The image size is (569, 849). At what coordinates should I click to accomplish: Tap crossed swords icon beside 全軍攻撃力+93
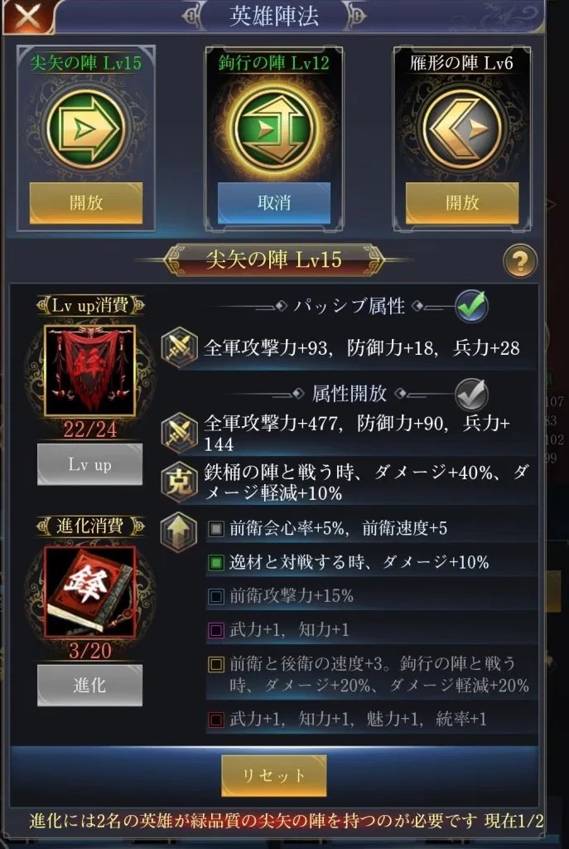(x=180, y=347)
